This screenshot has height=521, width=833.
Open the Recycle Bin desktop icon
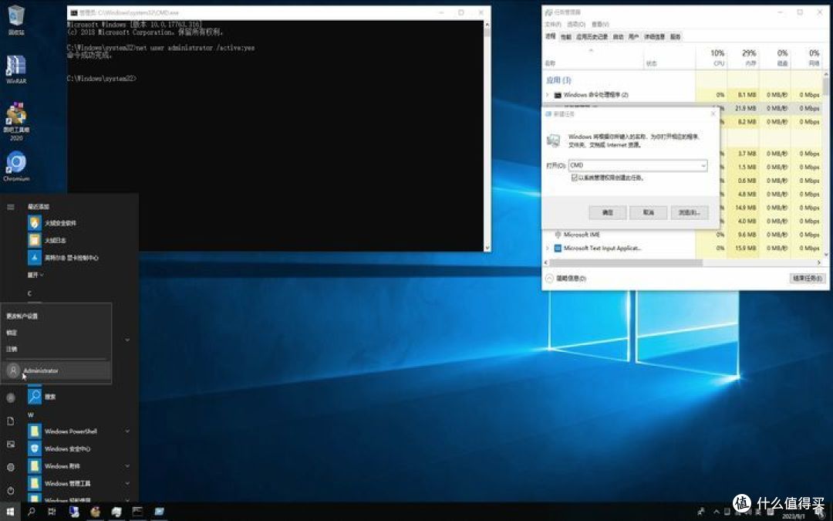point(16,19)
